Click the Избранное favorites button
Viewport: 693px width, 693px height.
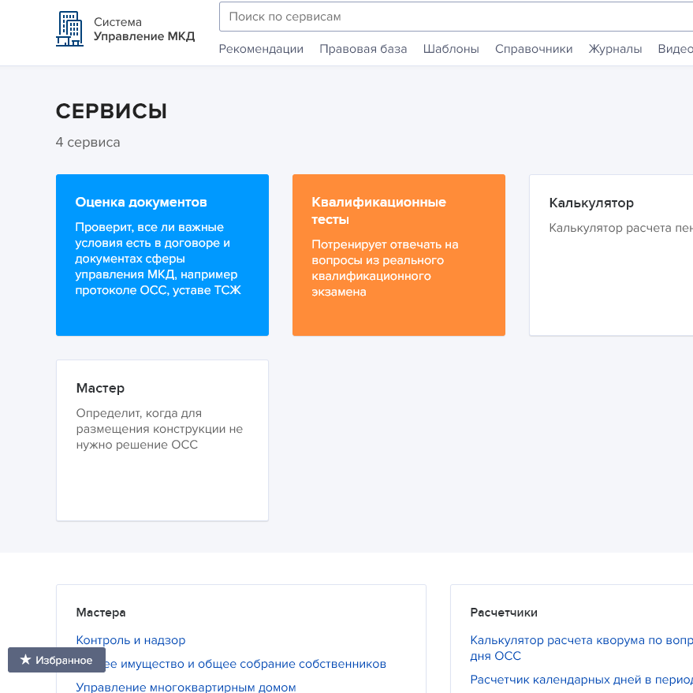(57, 660)
